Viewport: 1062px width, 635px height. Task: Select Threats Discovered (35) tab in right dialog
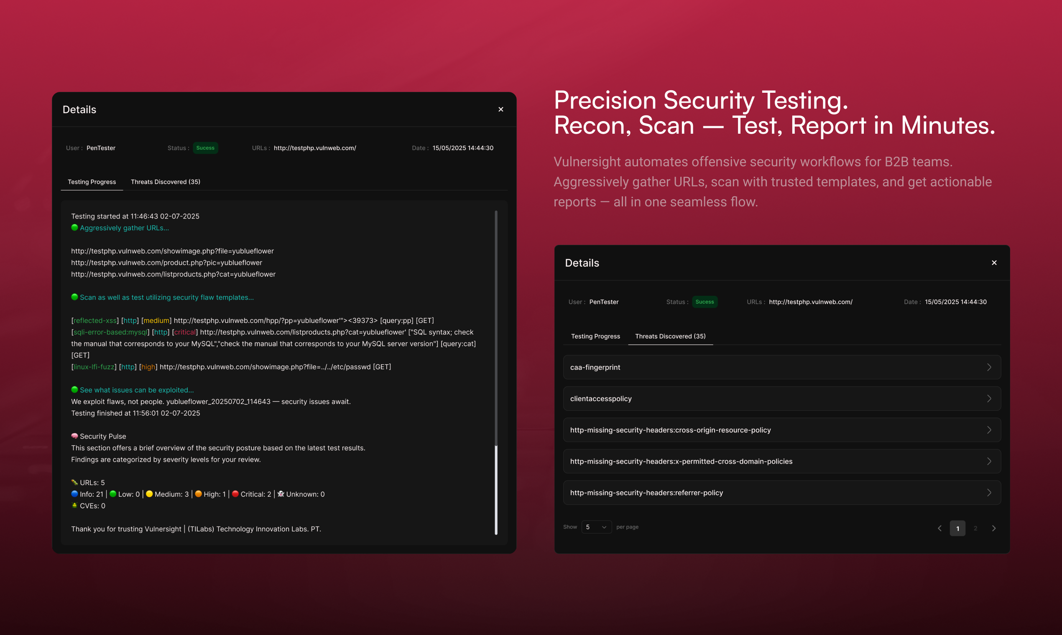pyautogui.click(x=670, y=336)
